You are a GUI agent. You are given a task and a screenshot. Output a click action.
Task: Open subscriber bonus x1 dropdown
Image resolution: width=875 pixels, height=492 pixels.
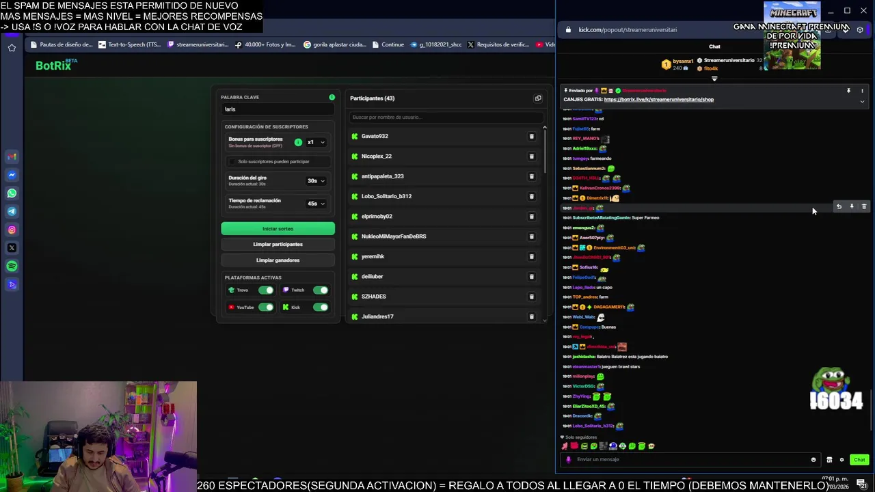click(317, 142)
